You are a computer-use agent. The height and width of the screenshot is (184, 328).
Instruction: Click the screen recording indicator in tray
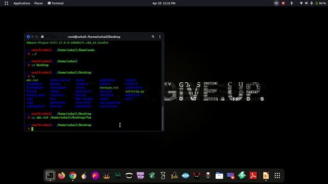[276, 3]
